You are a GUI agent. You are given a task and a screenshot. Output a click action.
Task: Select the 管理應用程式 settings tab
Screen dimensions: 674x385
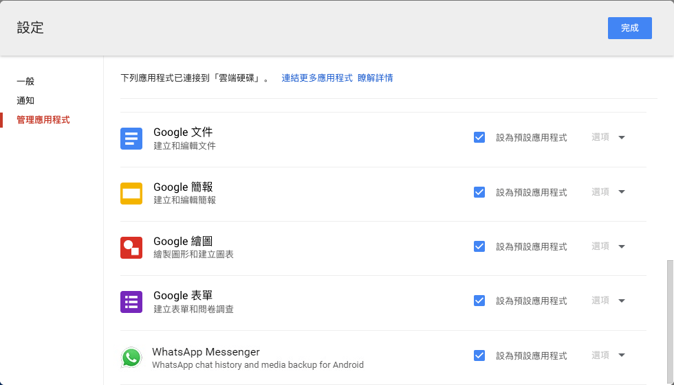[43, 119]
